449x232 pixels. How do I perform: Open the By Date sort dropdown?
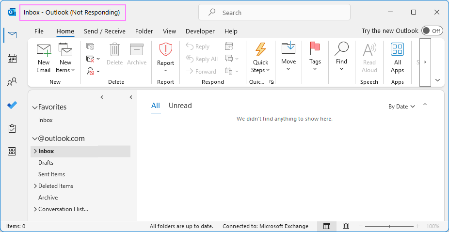(x=401, y=107)
